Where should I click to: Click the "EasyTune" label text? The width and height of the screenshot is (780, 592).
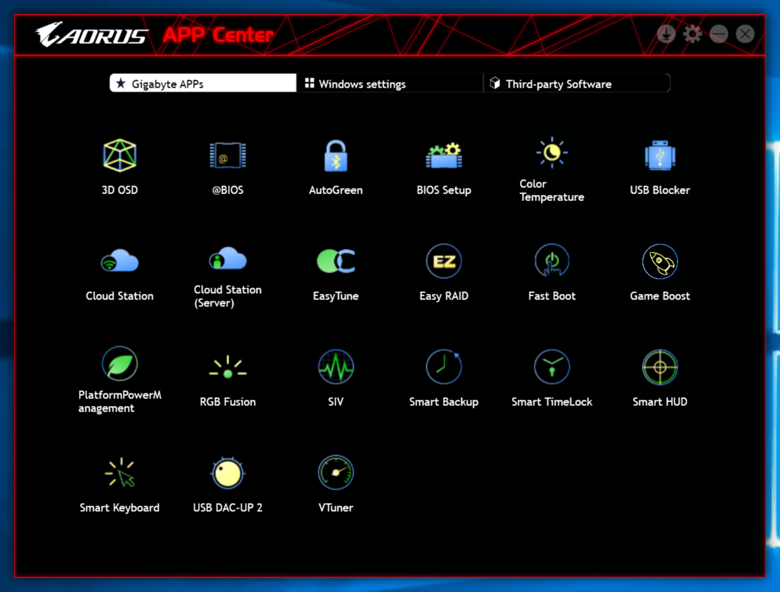pos(336,296)
